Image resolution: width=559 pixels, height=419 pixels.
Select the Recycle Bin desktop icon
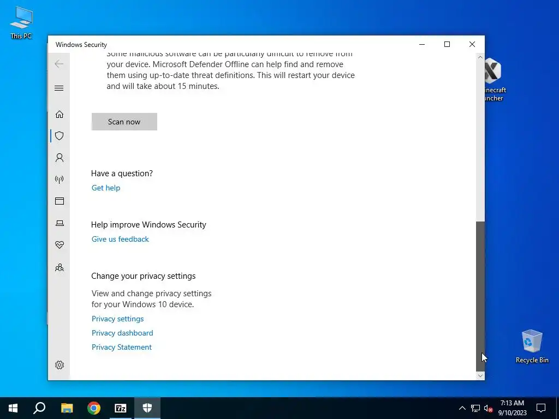tap(532, 346)
